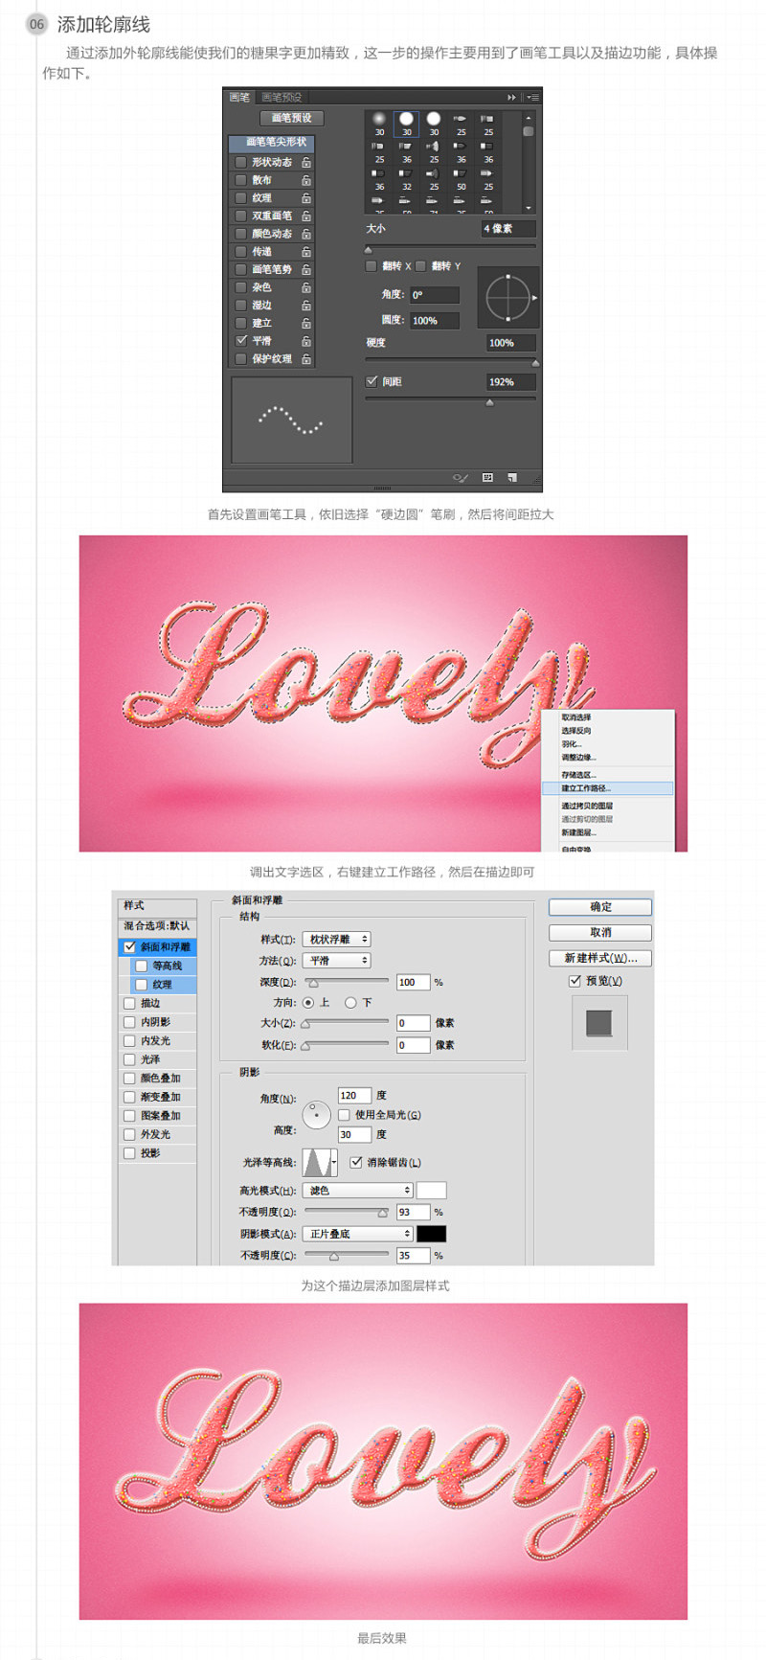Click lock icon beside 杂色
Image resolution: width=766 pixels, height=1660 pixels.
pyautogui.click(x=306, y=287)
